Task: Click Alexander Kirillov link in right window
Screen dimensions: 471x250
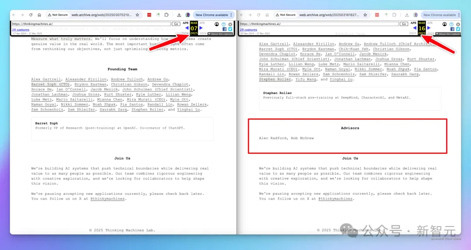Action: (x=314, y=44)
